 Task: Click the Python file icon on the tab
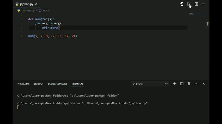point(17,4)
